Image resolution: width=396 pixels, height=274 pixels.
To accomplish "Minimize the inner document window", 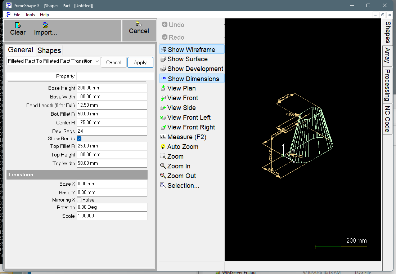I will pyautogui.click(x=375, y=15).
